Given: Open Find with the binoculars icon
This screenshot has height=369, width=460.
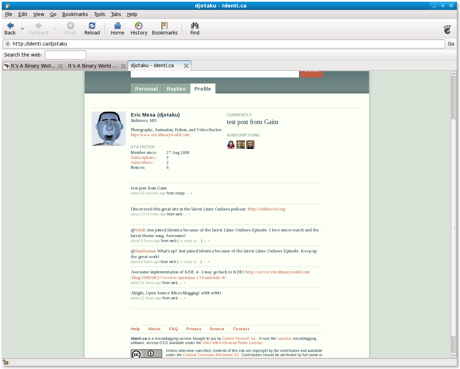Looking at the screenshot, I should pyautogui.click(x=195, y=28).
